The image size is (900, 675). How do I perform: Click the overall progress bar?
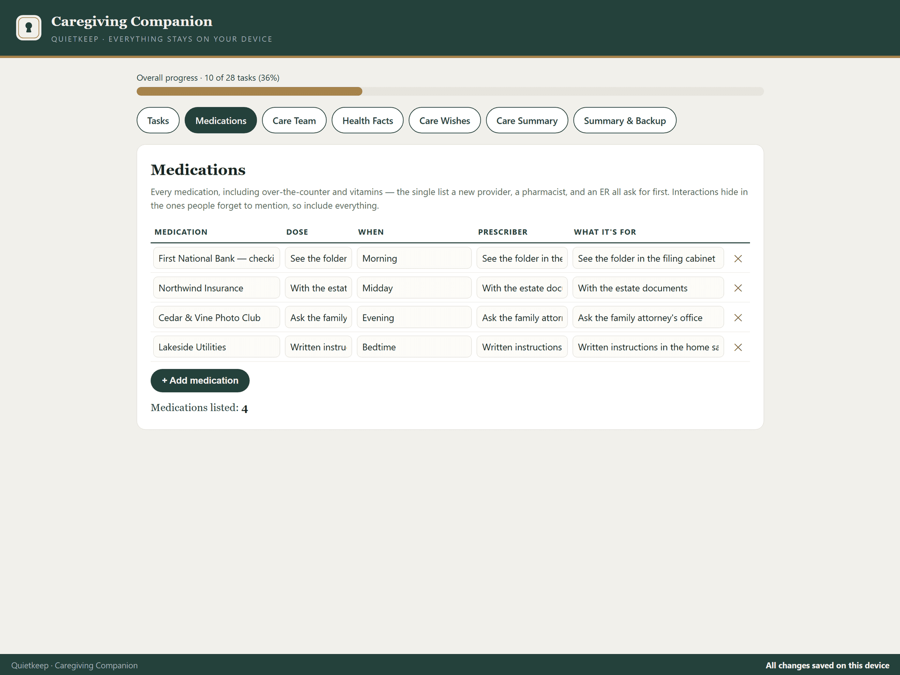(450, 91)
